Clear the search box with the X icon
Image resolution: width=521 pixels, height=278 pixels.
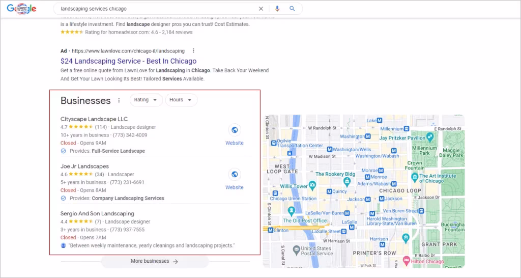(x=261, y=9)
